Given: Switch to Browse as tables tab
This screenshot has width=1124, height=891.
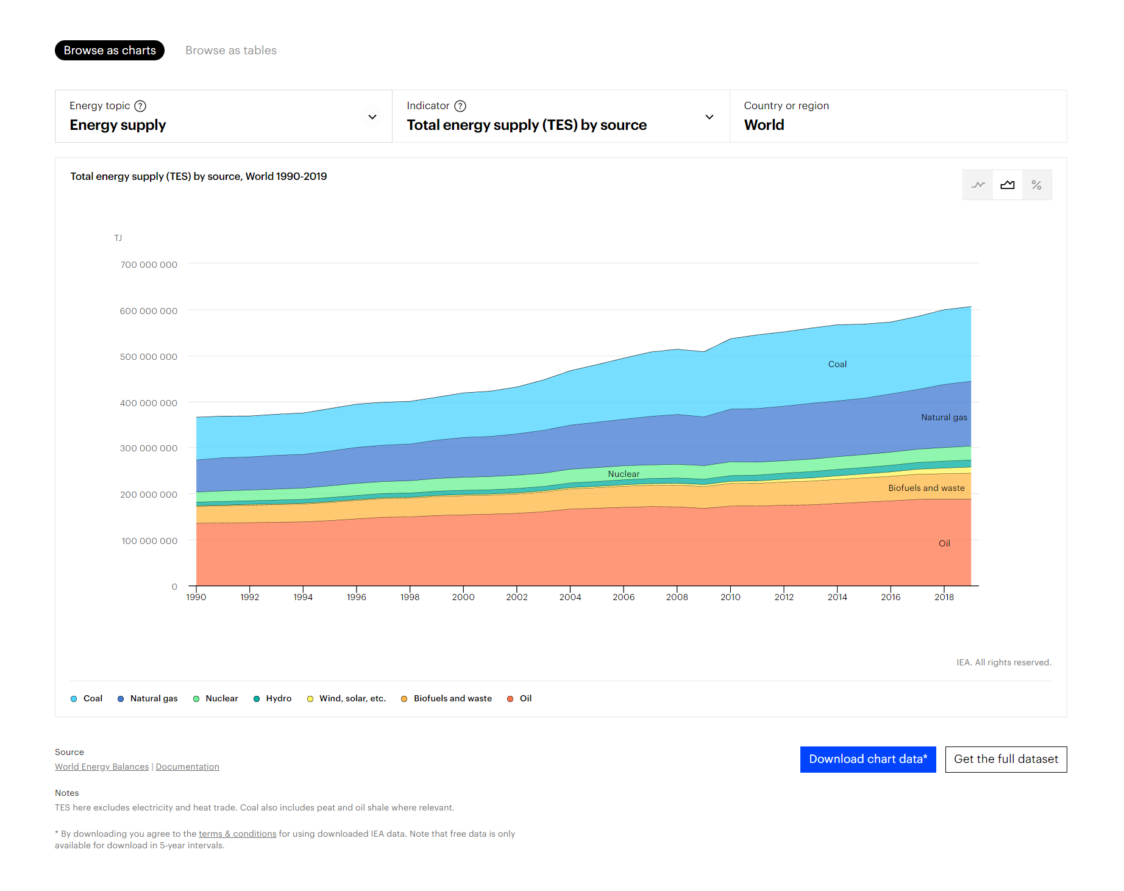Looking at the screenshot, I should (230, 50).
